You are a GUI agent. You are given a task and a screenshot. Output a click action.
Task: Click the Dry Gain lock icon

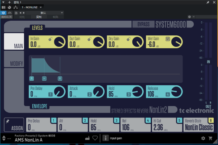[x=128, y=39]
